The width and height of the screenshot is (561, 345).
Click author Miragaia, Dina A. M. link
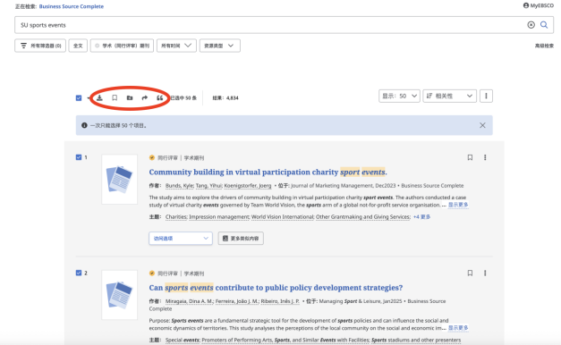pos(190,301)
